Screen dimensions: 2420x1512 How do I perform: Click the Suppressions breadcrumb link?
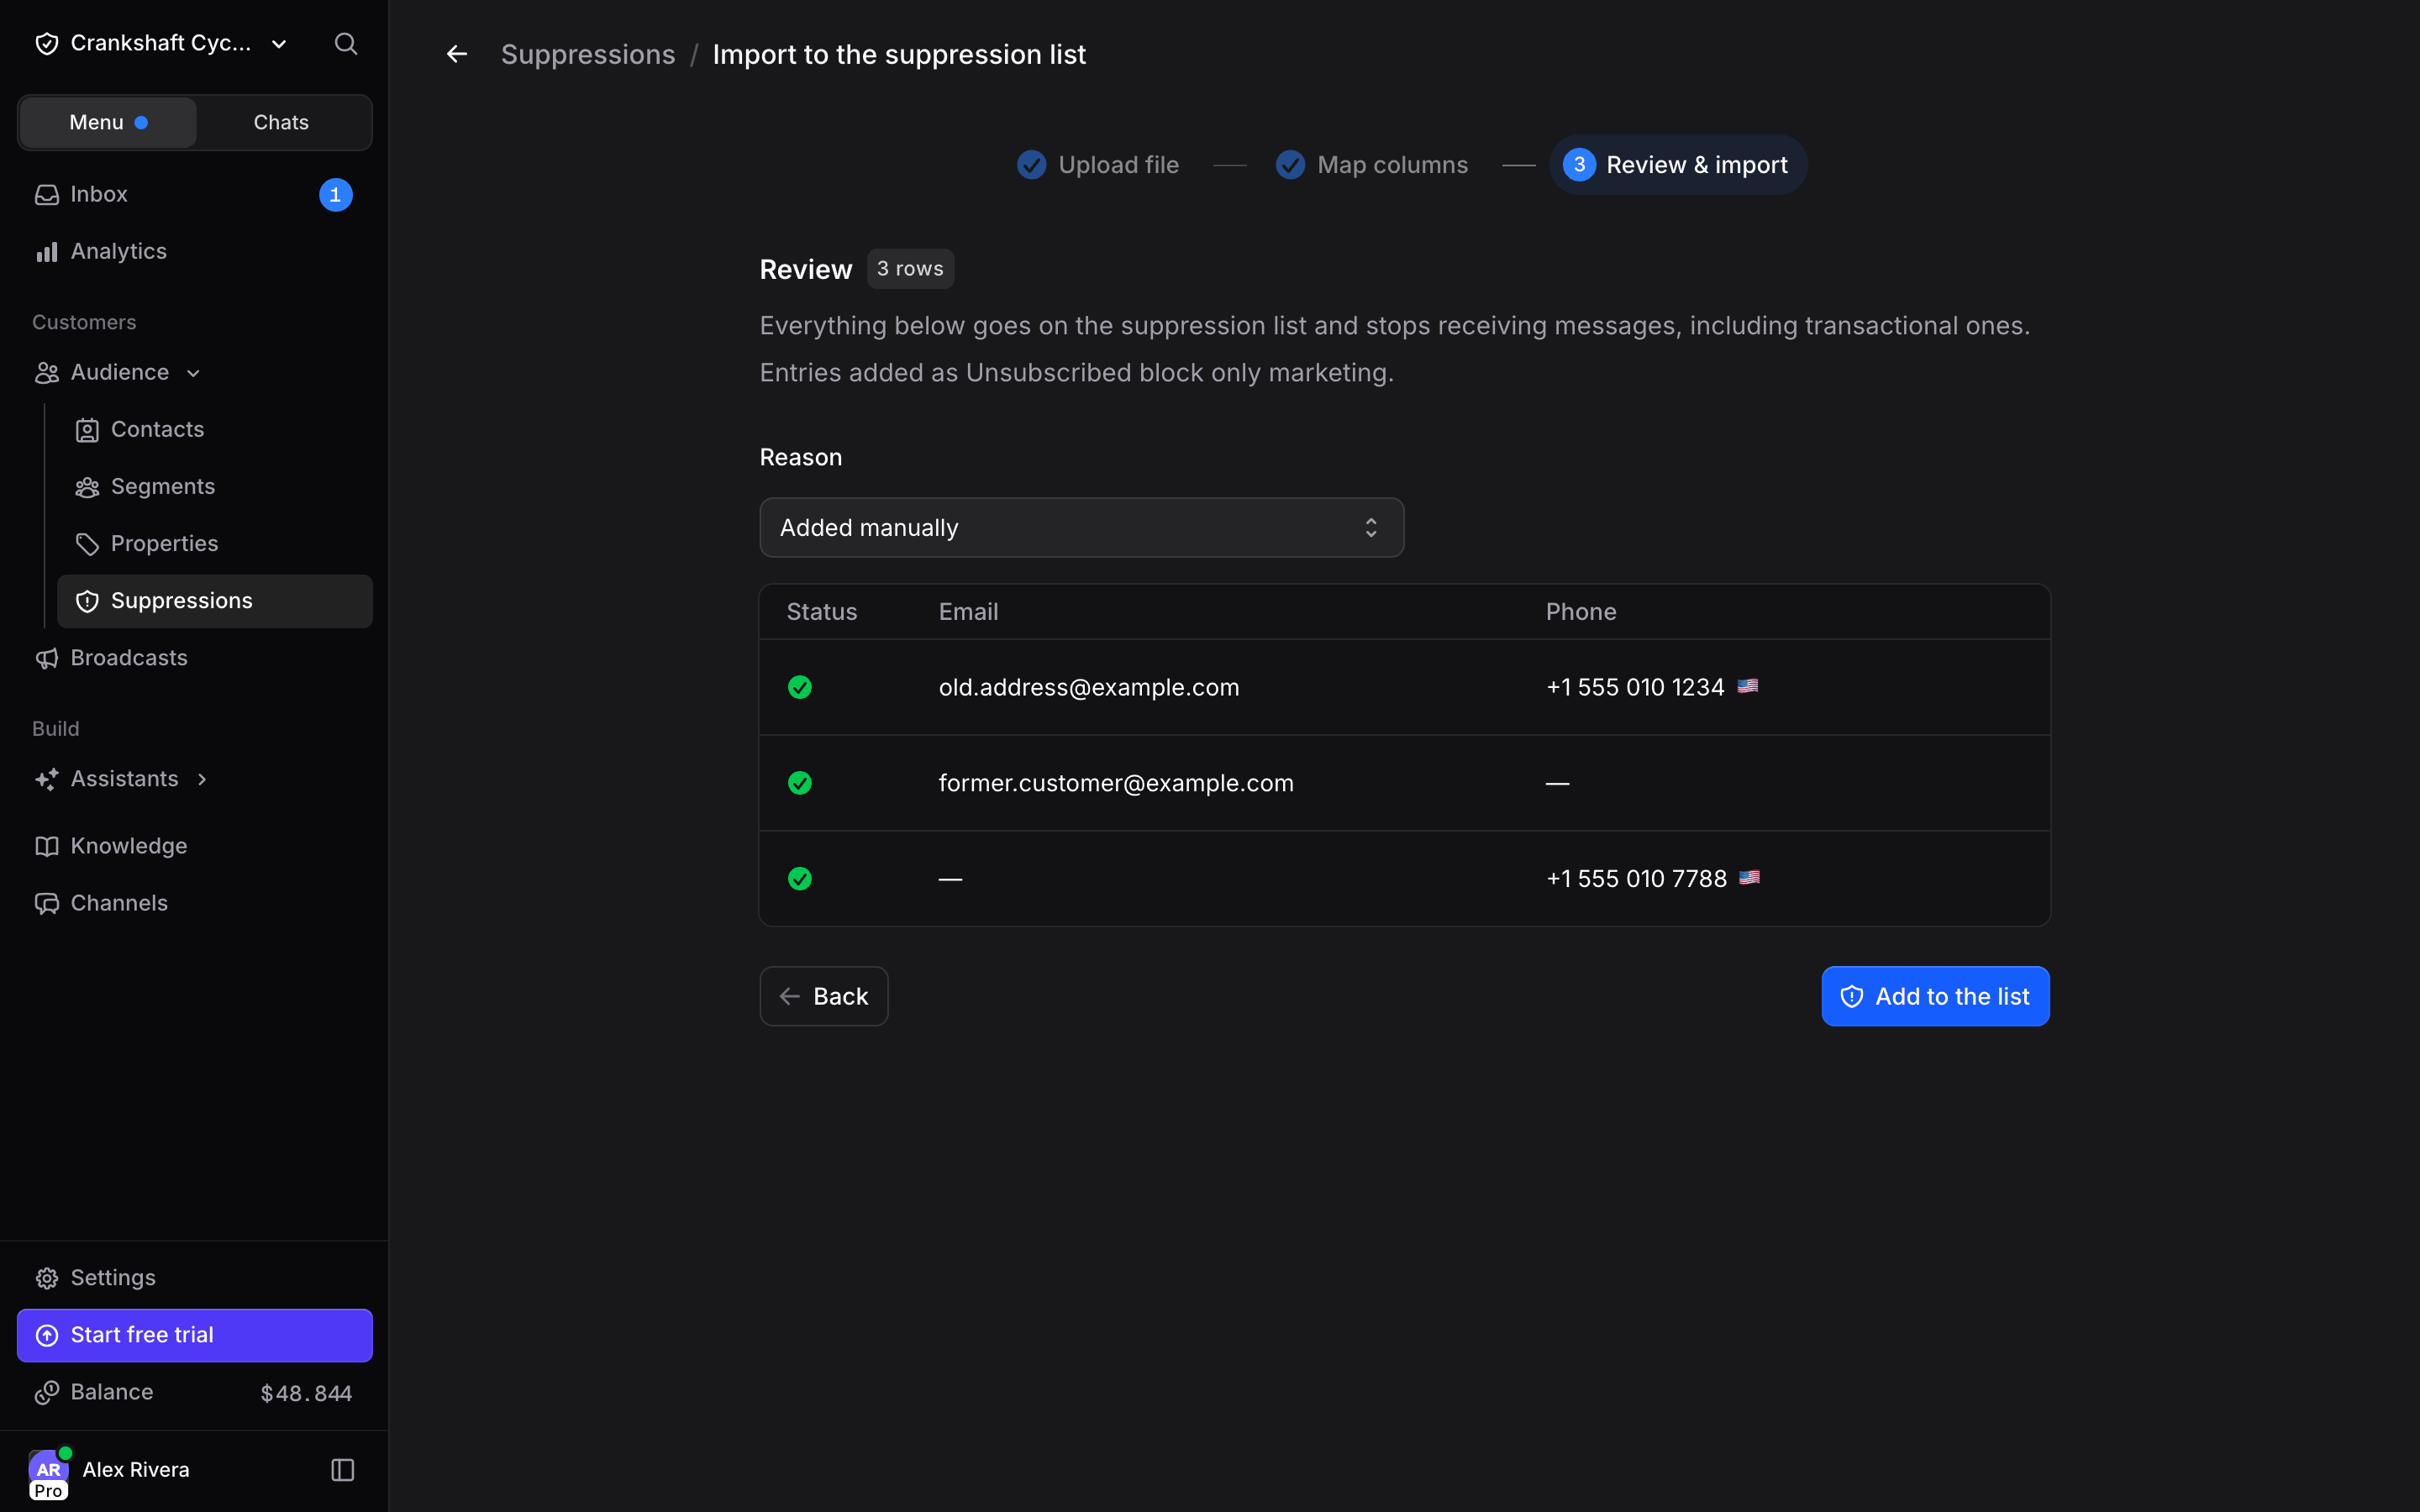(588, 54)
